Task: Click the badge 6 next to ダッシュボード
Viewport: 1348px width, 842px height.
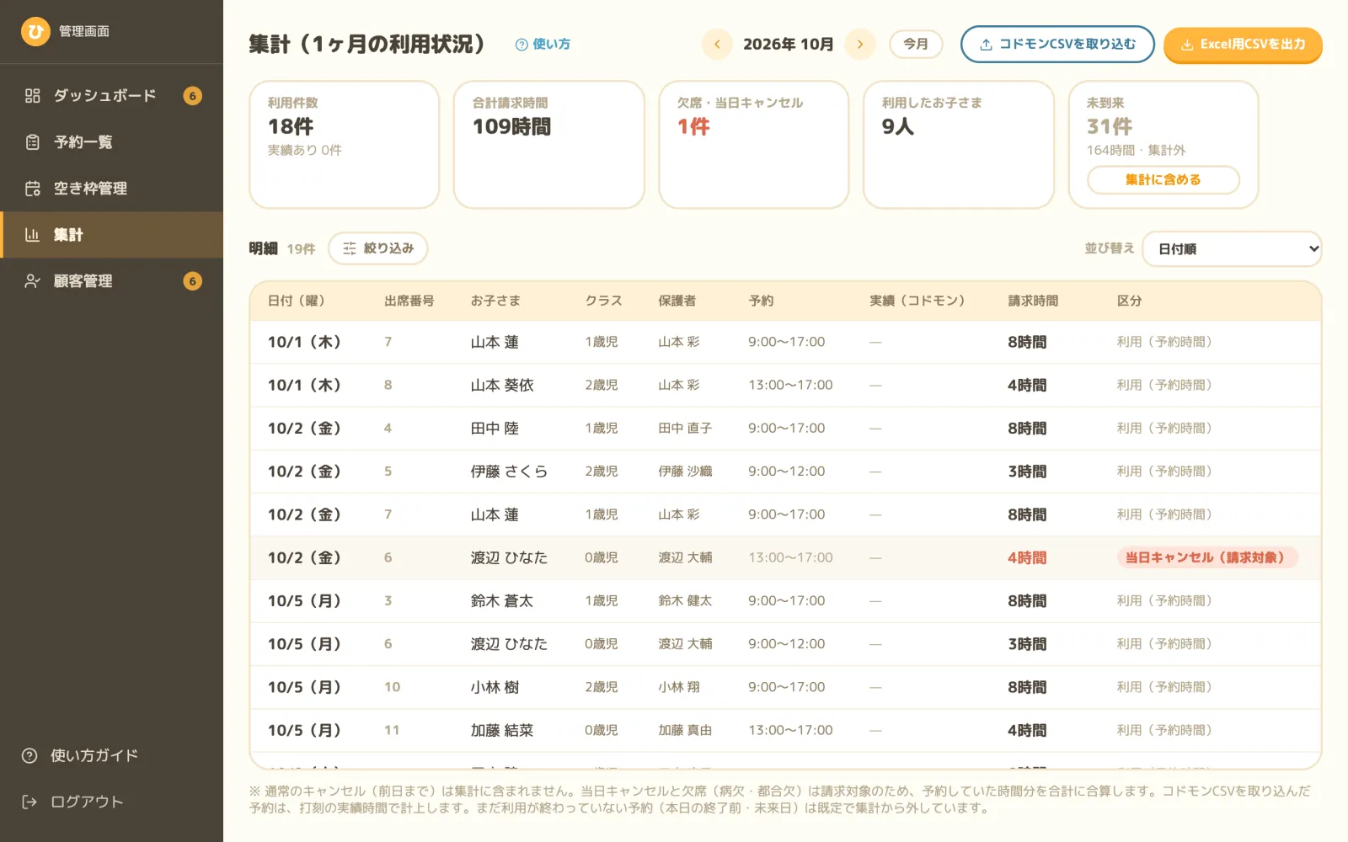Action: [x=192, y=96]
